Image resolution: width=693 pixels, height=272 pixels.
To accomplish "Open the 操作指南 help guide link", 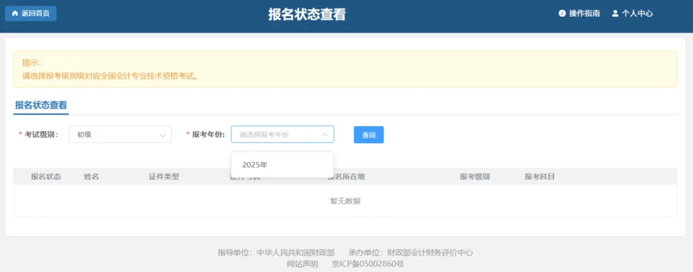I will pos(584,13).
